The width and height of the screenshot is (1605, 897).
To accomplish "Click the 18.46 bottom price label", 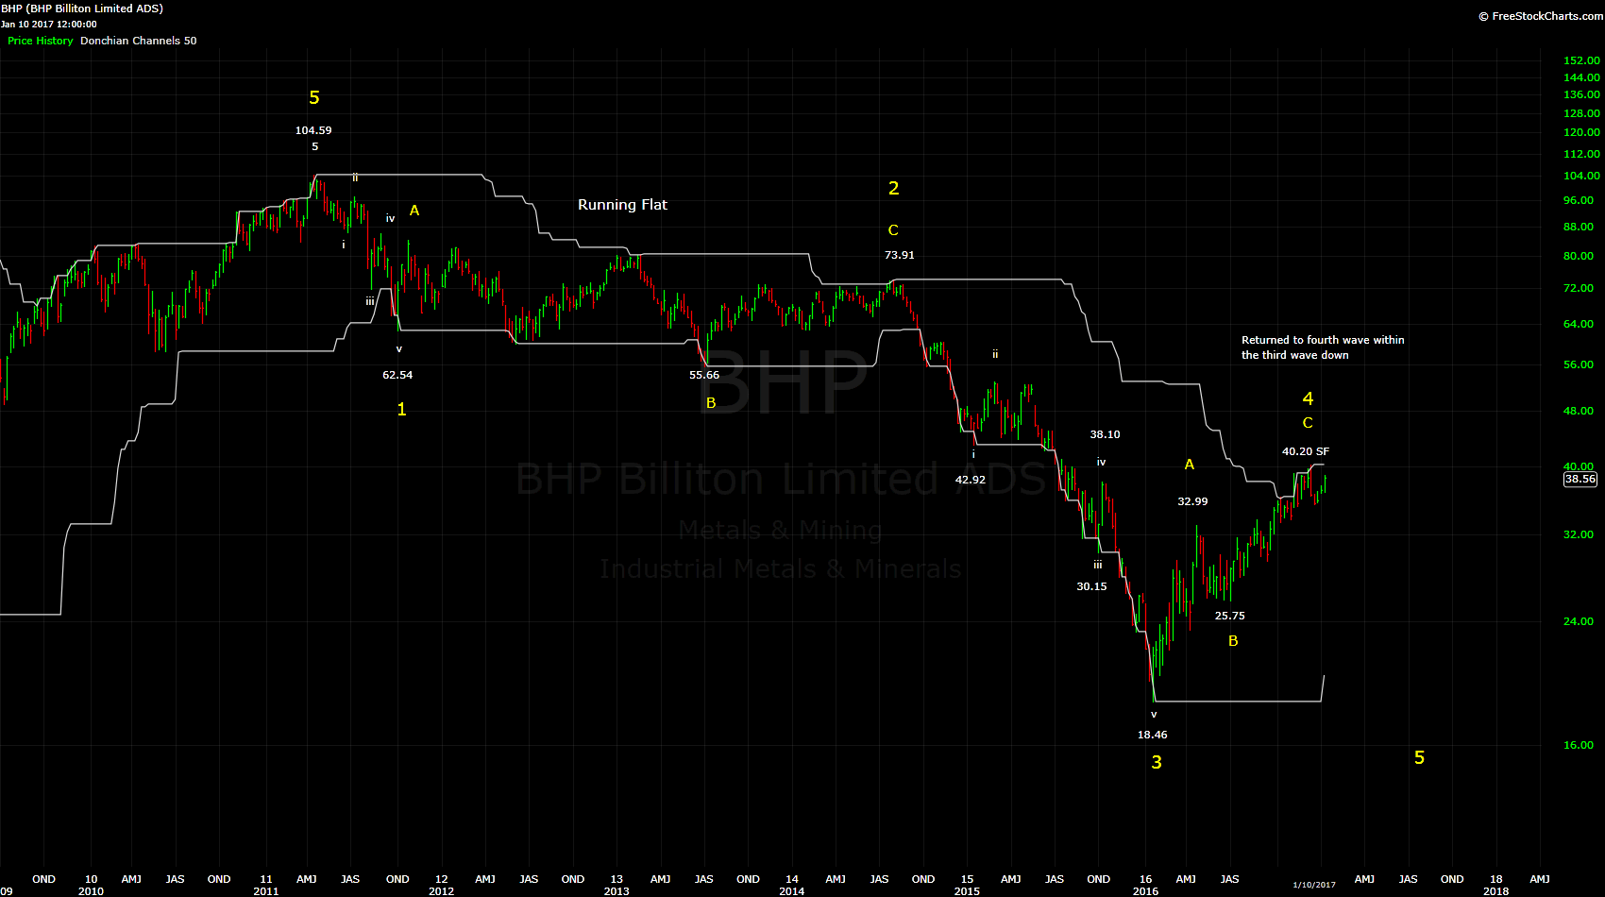I will (x=1153, y=735).
